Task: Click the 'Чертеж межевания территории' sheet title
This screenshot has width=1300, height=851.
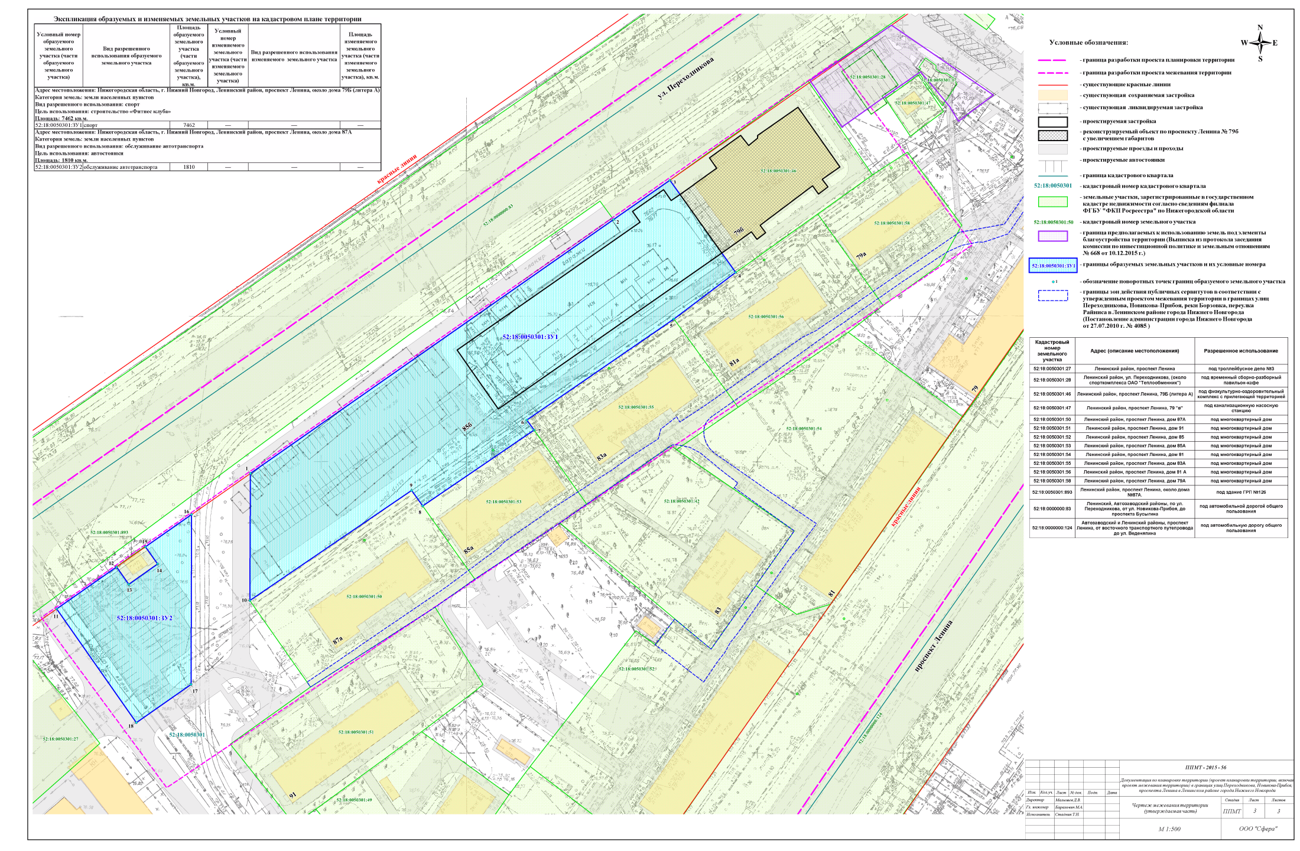Action: click(1169, 806)
